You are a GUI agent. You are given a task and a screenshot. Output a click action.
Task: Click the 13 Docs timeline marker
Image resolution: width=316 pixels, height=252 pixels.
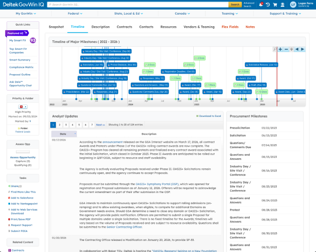[x=262, y=92]
